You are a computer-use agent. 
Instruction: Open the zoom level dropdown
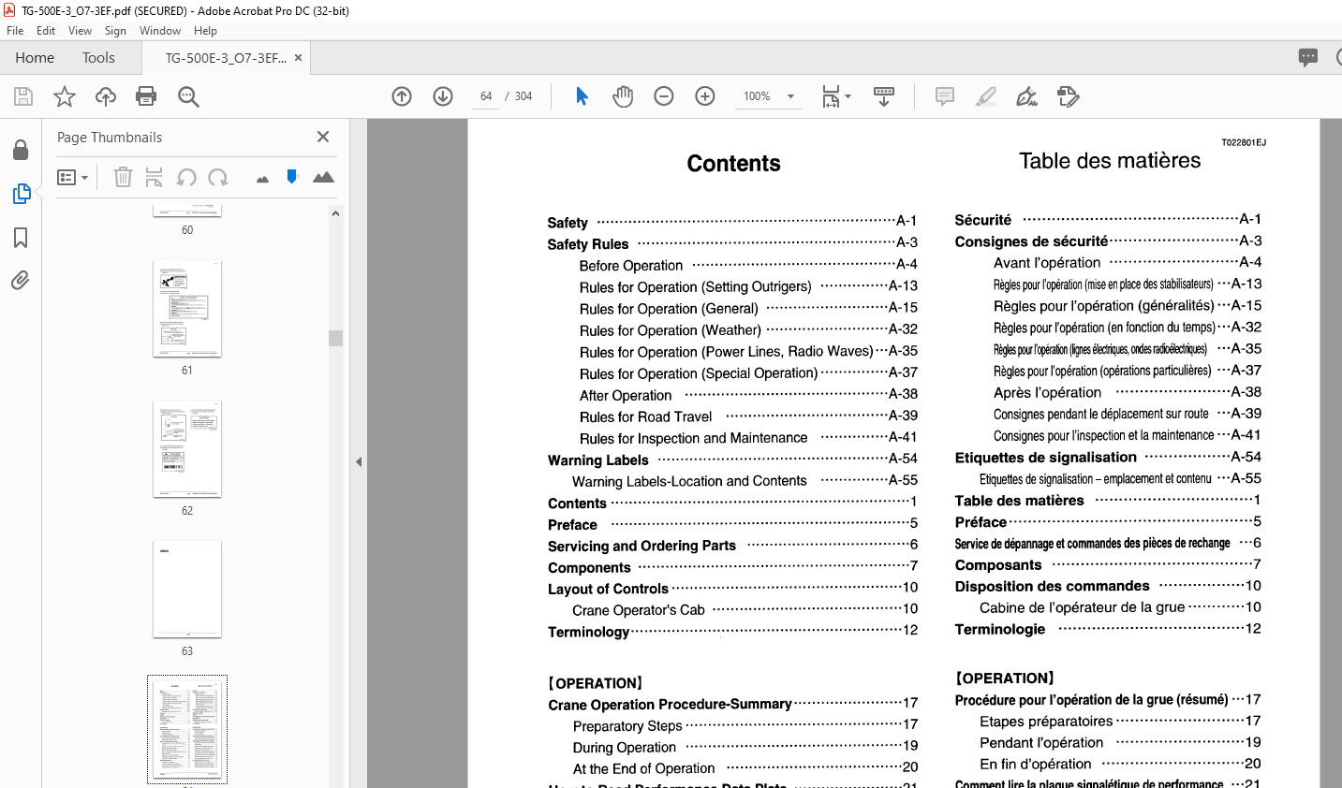790,96
